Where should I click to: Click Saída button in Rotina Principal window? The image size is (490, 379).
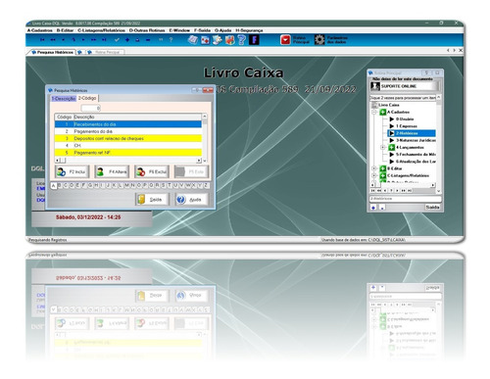pyautogui.click(x=432, y=208)
